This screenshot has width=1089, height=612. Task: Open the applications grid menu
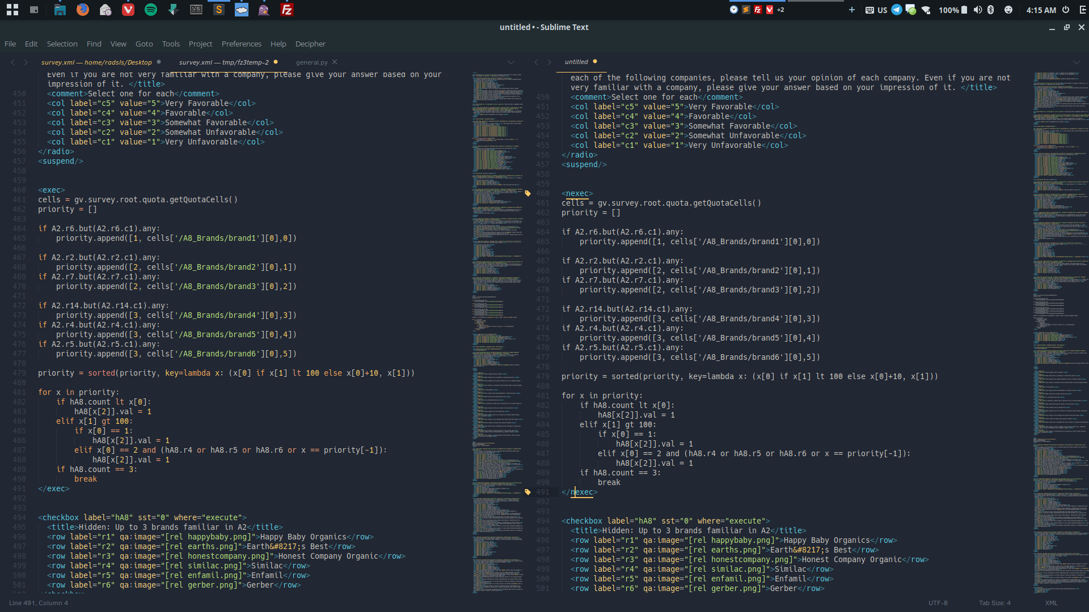pyautogui.click(x=12, y=10)
